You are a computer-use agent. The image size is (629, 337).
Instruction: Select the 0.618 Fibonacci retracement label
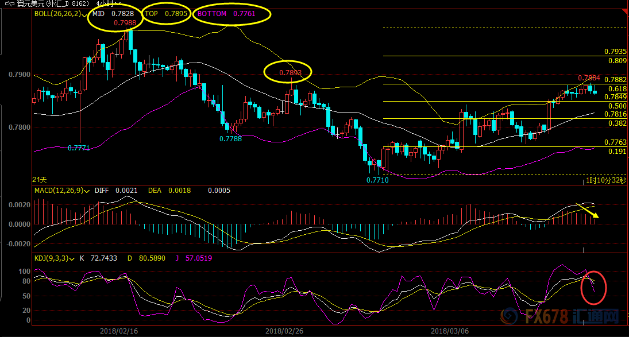pyautogui.click(x=617, y=89)
